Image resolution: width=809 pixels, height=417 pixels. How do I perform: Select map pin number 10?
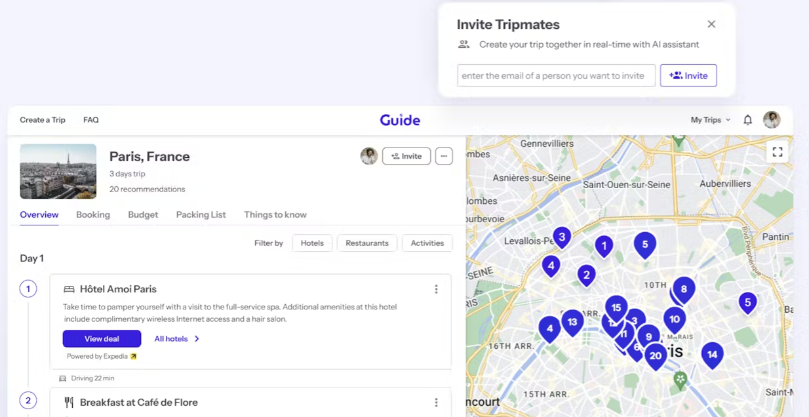click(674, 320)
